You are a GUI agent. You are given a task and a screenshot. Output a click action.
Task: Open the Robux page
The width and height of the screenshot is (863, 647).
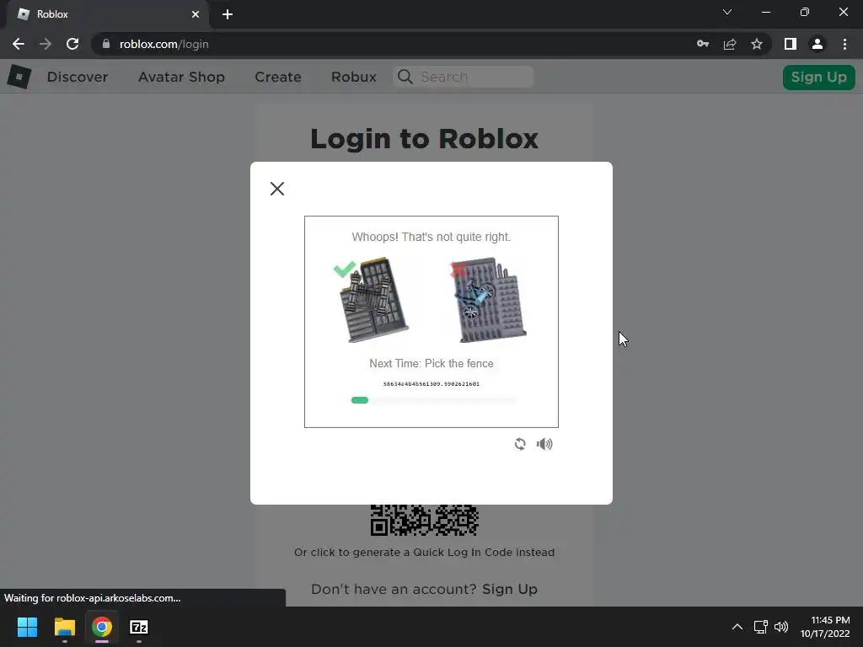click(354, 77)
